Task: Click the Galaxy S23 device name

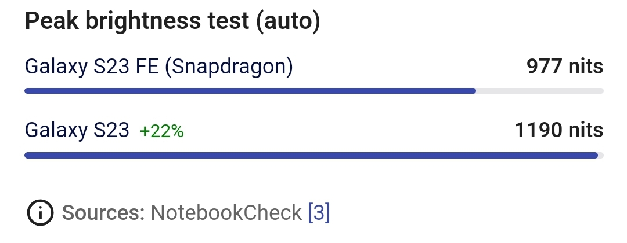Action: click(77, 131)
